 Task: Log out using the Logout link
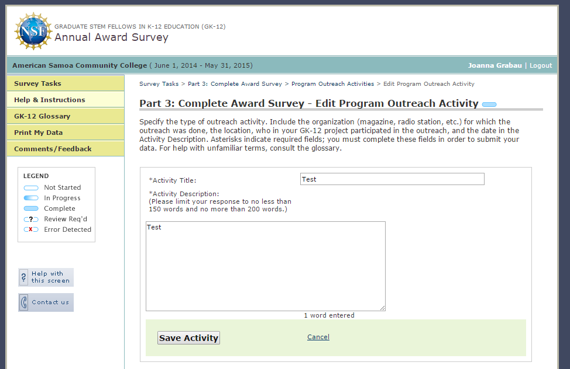pyautogui.click(x=541, y=65)
